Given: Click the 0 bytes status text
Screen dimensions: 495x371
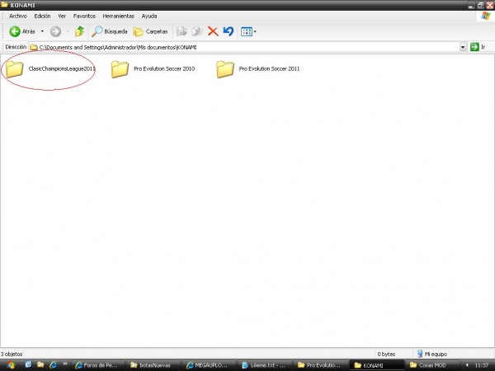Looking at the screenshot, I should 386,354.
